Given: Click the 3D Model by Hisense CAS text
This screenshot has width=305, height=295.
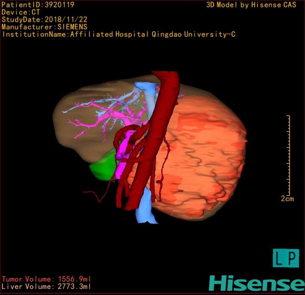Looking at the screenshot, I should (x=251, y=5).
